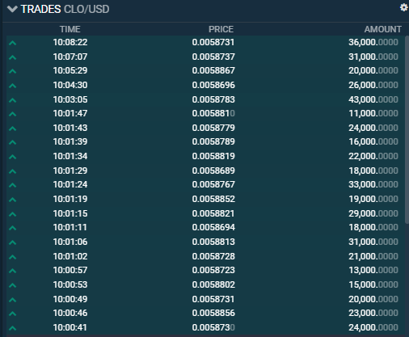Click up-arrow icon of the 10:00:46 trade
409x337 pixels.
coord(12,314)
